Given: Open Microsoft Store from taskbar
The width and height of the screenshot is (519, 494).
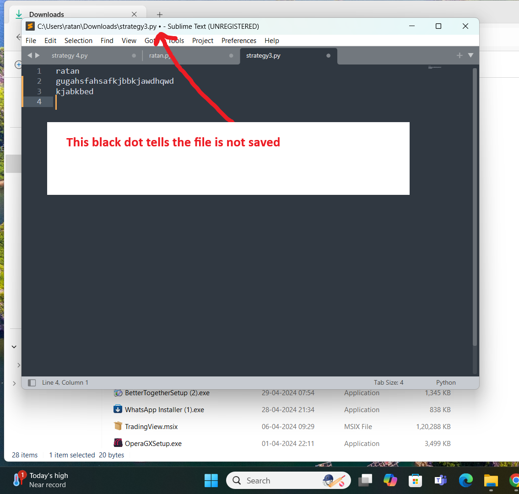Looking at the screenshot, I should (415, 481).
